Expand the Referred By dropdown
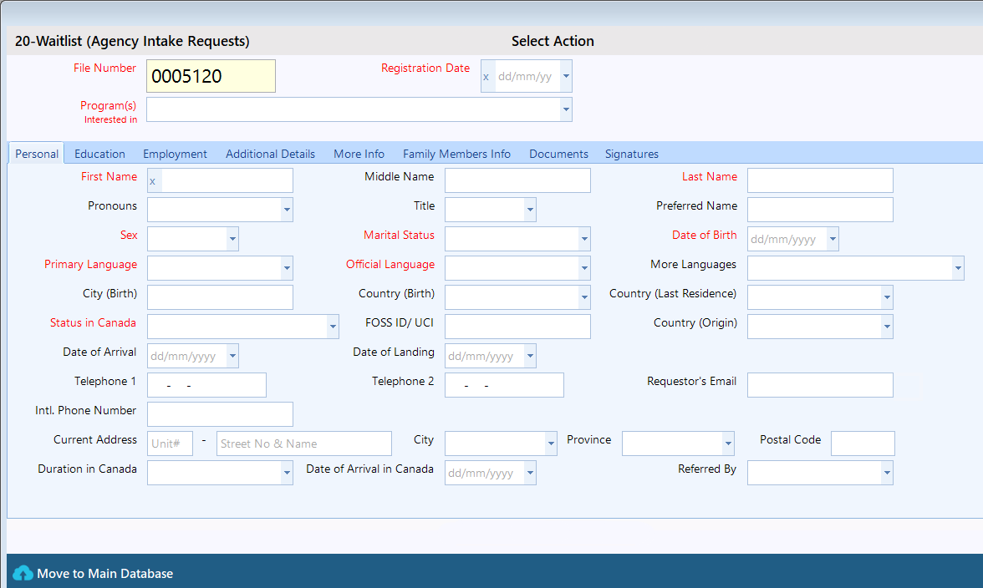Screen dimensions: 983x588 [887, 473]
